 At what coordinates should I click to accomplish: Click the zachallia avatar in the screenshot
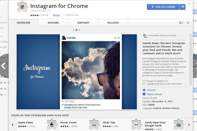64,38
